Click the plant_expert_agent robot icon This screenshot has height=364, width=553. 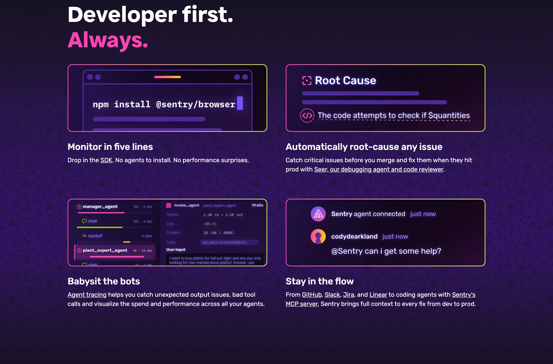(x=79, y=250)
